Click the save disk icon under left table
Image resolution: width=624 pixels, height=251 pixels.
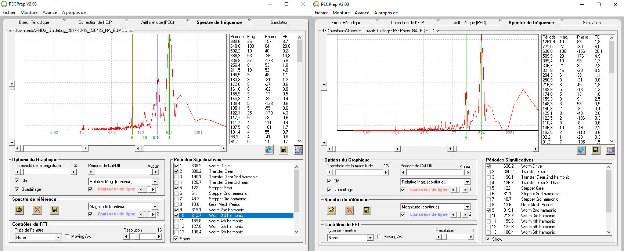284,150
